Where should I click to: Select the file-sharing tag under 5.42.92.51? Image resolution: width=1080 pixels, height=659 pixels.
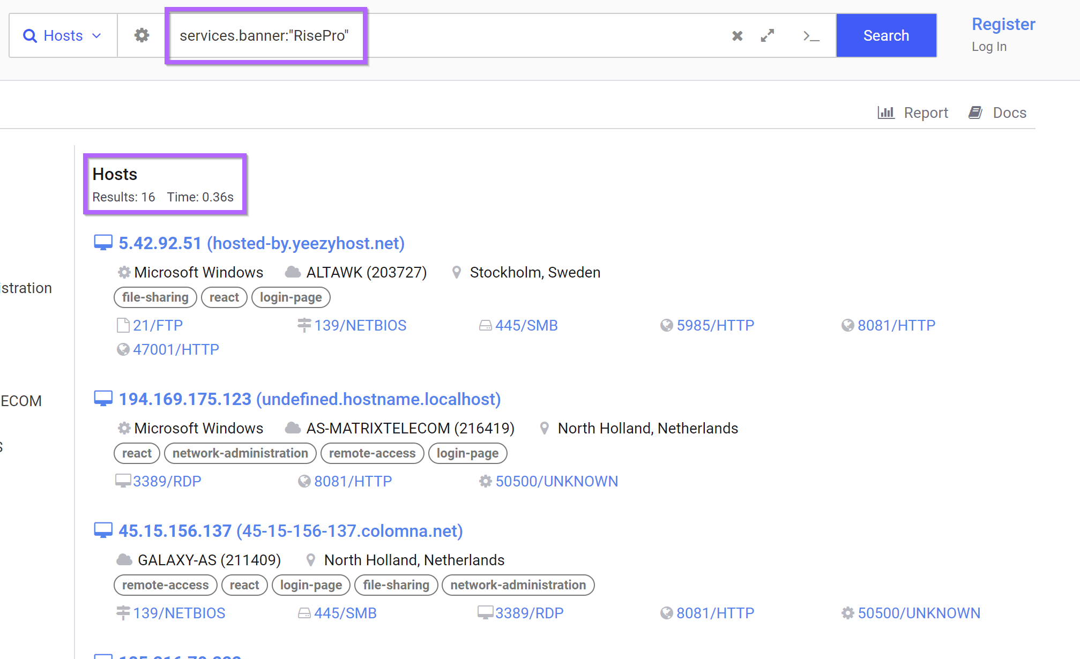tap(155, 297)
